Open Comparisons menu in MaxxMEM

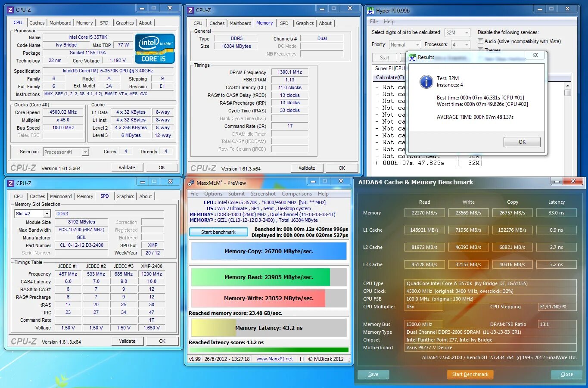point(297,194)
